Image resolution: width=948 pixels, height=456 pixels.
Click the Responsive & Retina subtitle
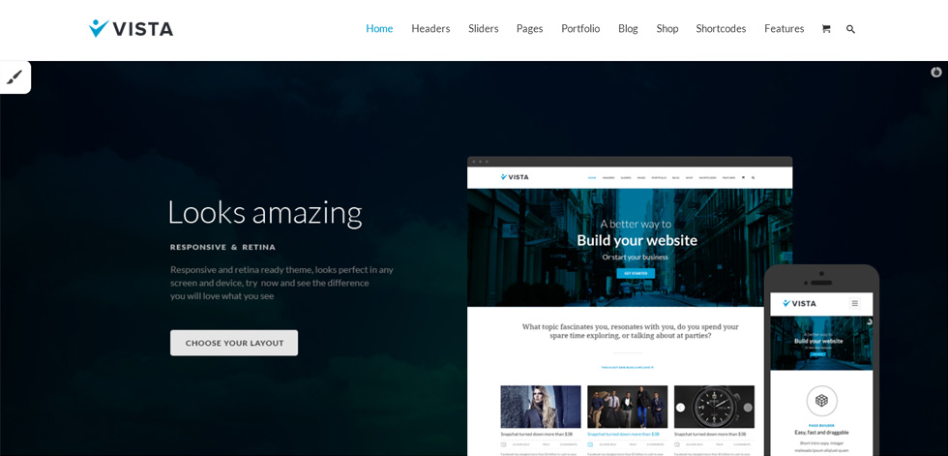pos(222,247)
